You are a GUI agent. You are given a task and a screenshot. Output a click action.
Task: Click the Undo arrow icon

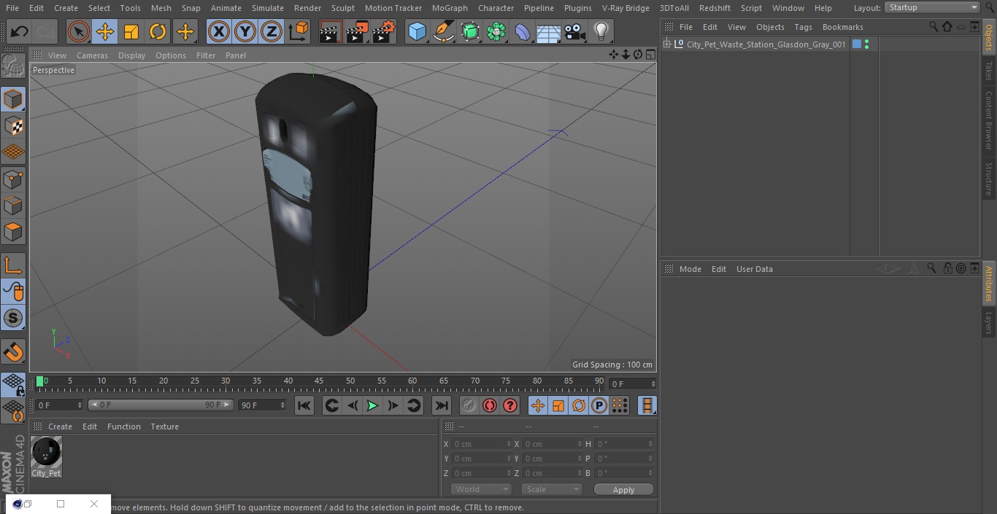click(19, 31)
